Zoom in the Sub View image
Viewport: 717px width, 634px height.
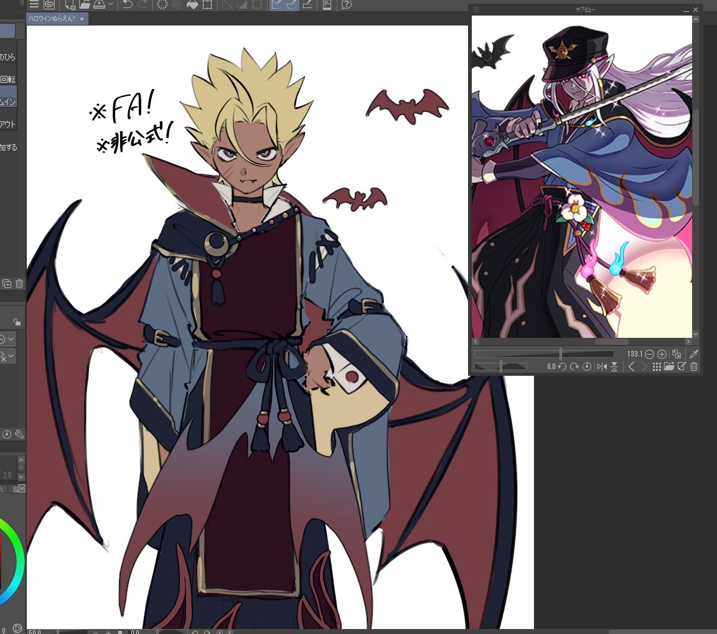point(662,354)
